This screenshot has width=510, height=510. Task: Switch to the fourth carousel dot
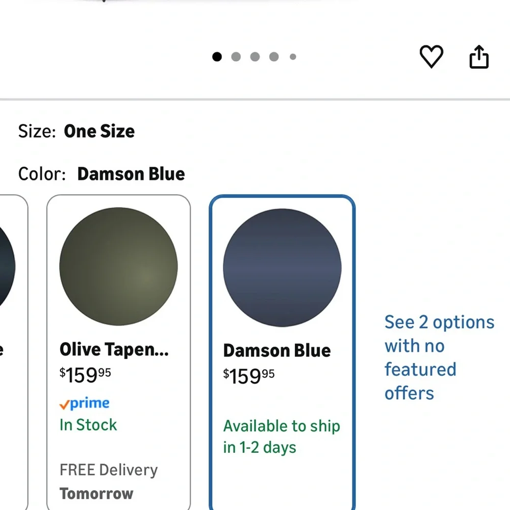pyautogui.click(x=274, y=57)
